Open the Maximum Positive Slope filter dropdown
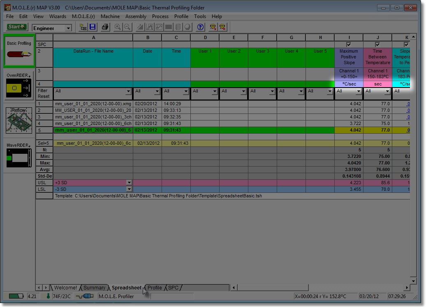The height and width of the screenshot is (308, 426). tap(359, 91)
